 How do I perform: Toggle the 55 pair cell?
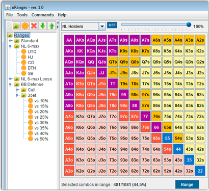pos(167,138)
